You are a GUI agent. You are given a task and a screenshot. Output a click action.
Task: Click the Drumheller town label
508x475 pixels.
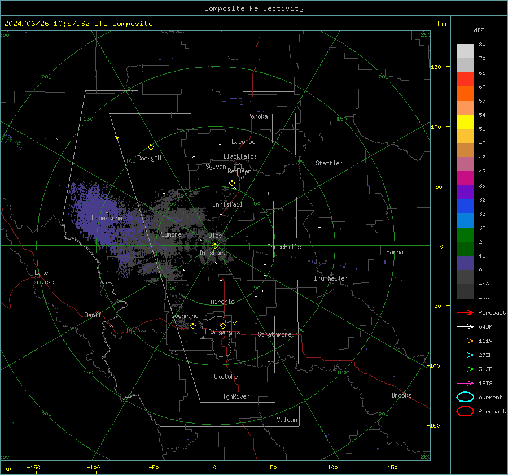(331, 278)
